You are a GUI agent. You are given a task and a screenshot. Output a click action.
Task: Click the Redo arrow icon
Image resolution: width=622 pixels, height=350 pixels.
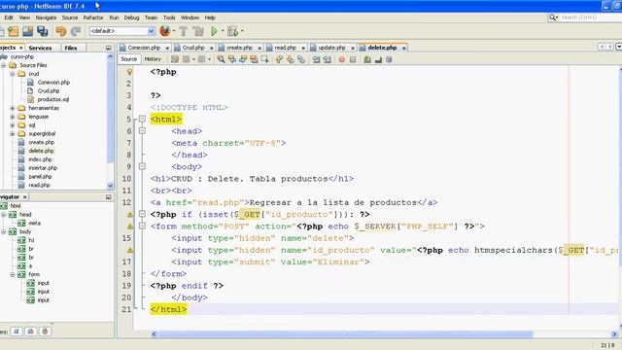click(76, 31)
